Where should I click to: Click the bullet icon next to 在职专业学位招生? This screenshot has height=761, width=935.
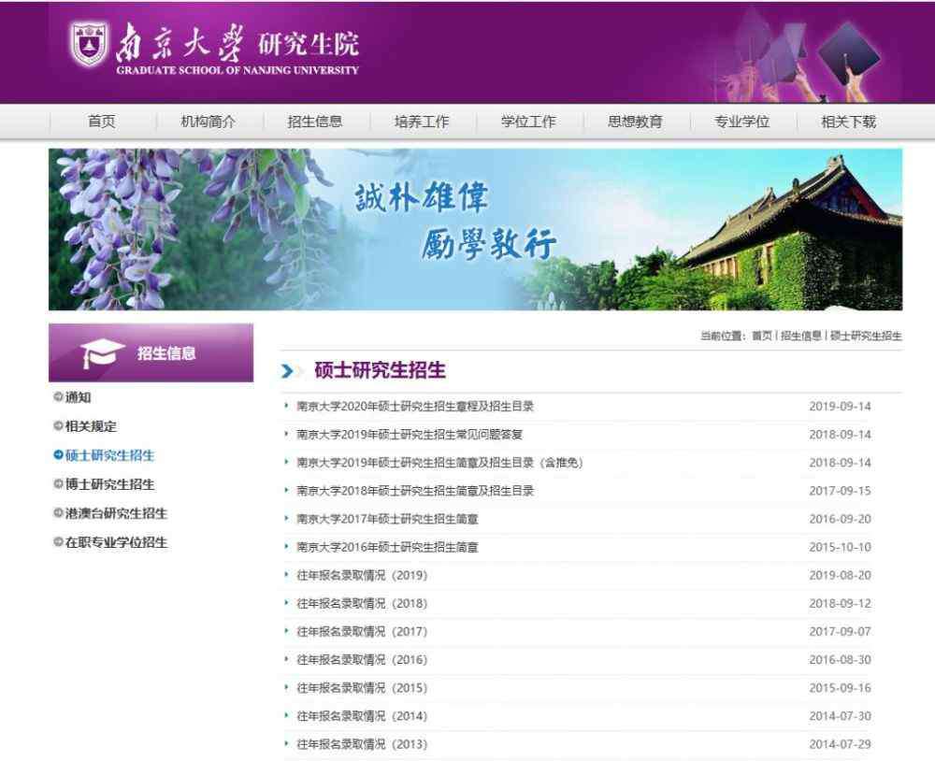click(x=58, y=542)
